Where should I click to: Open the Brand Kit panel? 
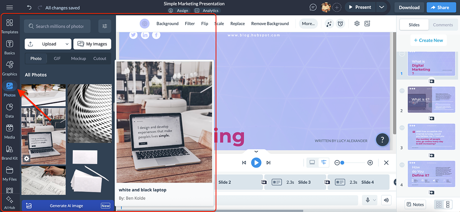(10, 152)
